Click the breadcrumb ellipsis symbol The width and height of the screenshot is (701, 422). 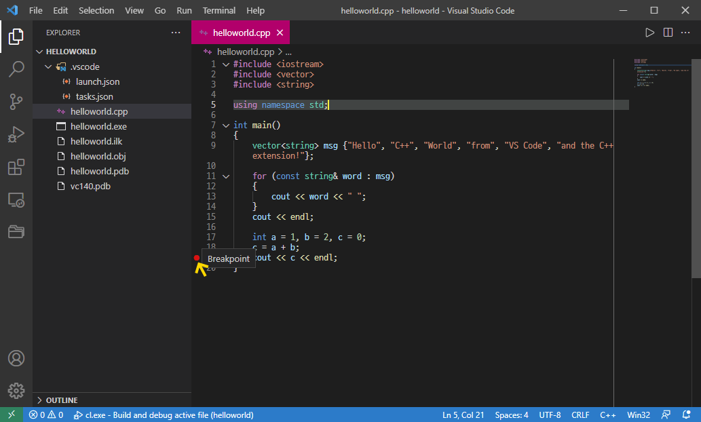(x=288, y=52)
